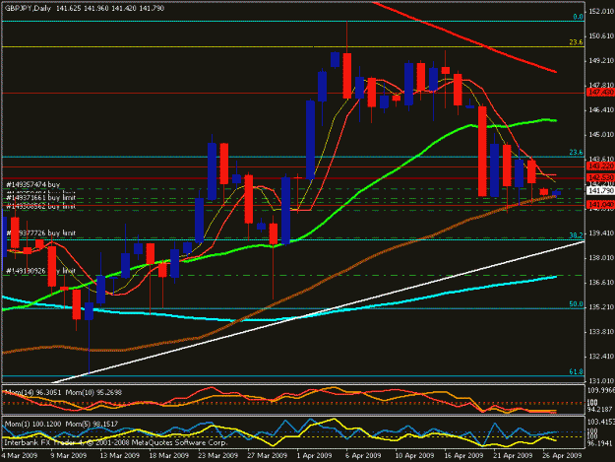Screen dimensions: 615x462
Task: Click the 96.1941 momentum scale value
Action: [600, 443]
